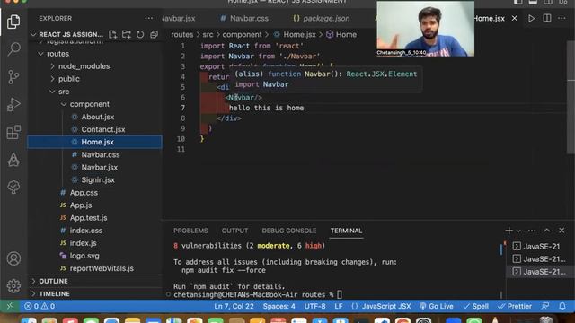Open the Extensions view

13,132
